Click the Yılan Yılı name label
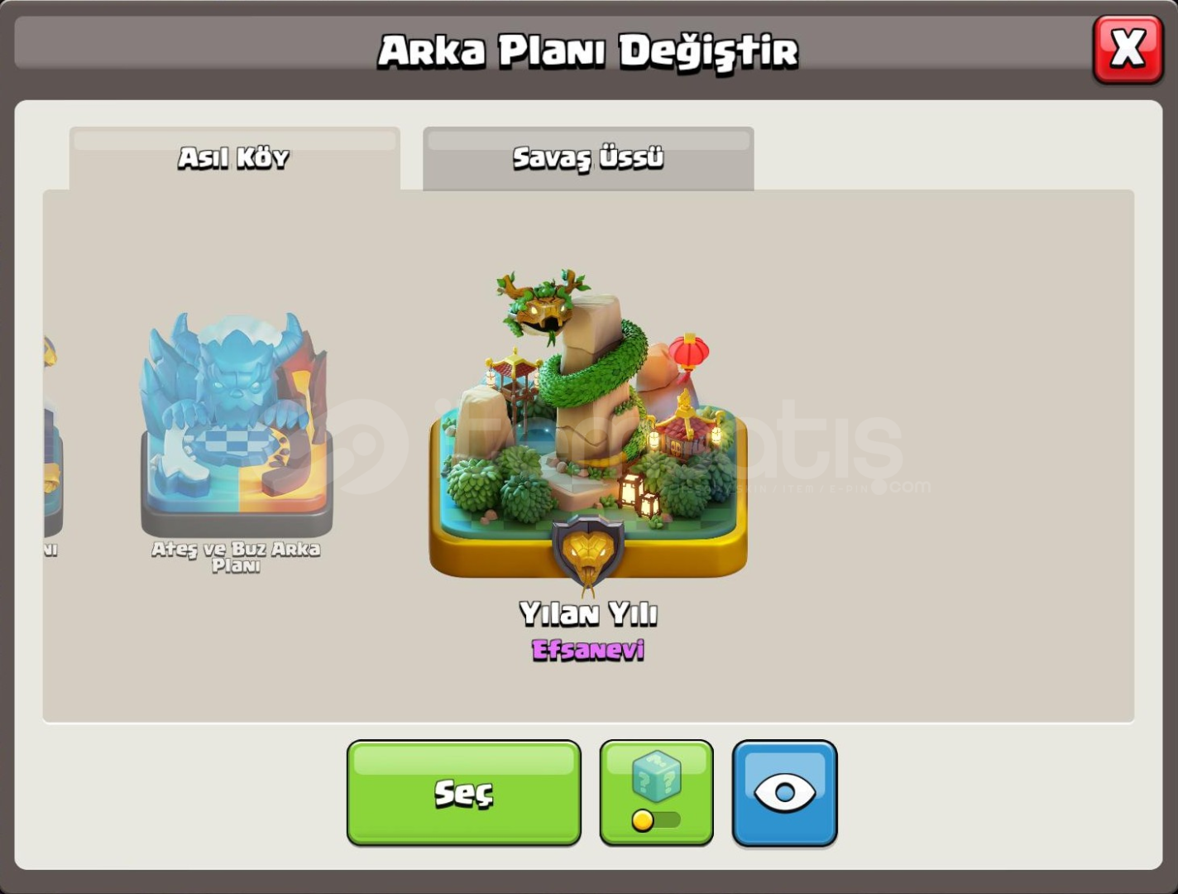The image size is (1178, 894). (x=588, y=613)
